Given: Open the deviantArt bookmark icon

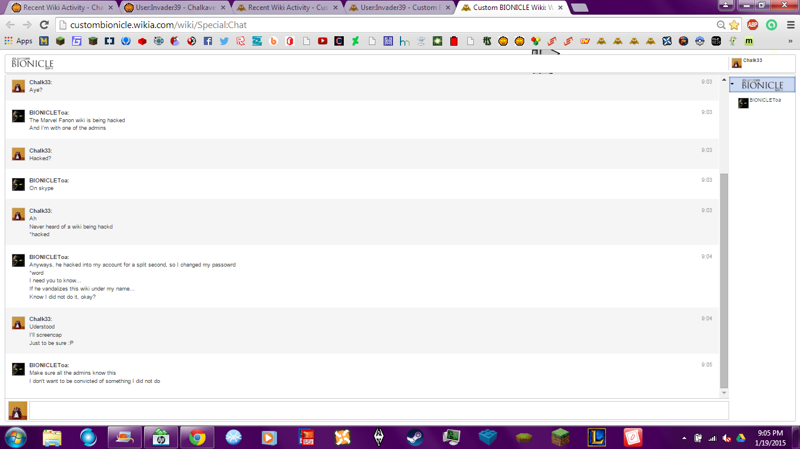Looking at the screenshot, I should click(x=355, y=41).
